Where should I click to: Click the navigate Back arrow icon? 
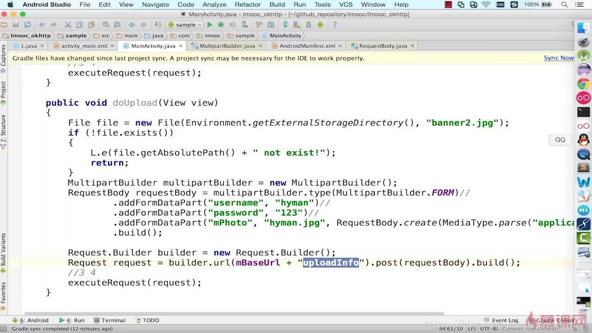coord(132,25)
